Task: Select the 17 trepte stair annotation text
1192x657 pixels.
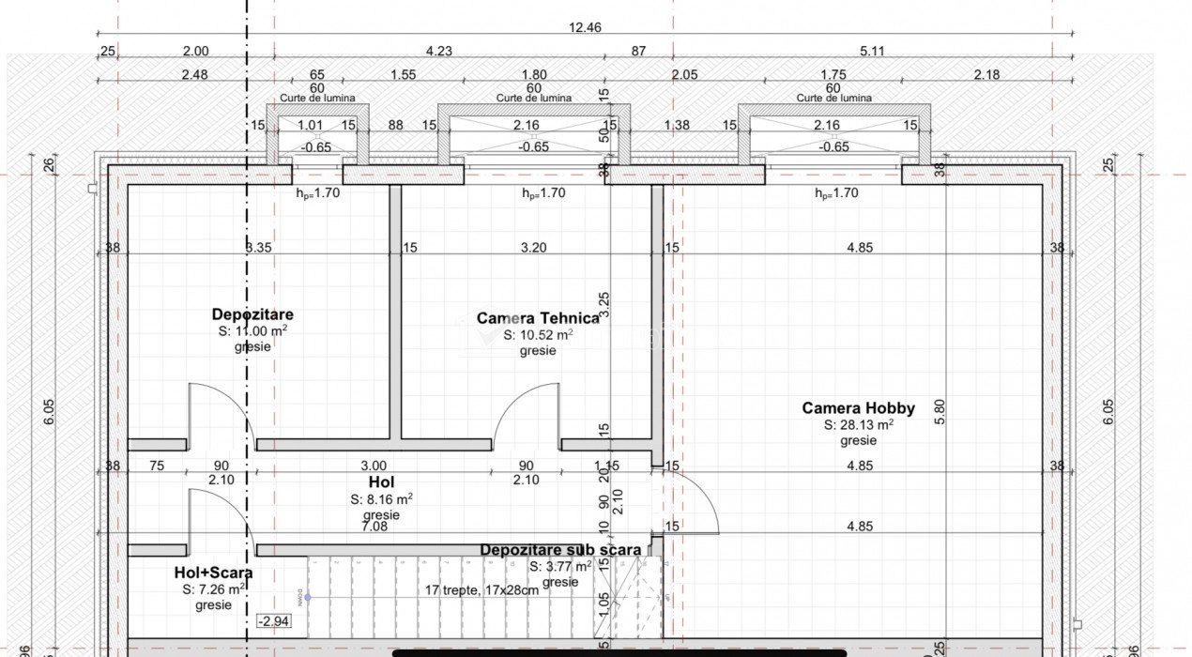Action: pyautogui.click(x=481, y=590)
